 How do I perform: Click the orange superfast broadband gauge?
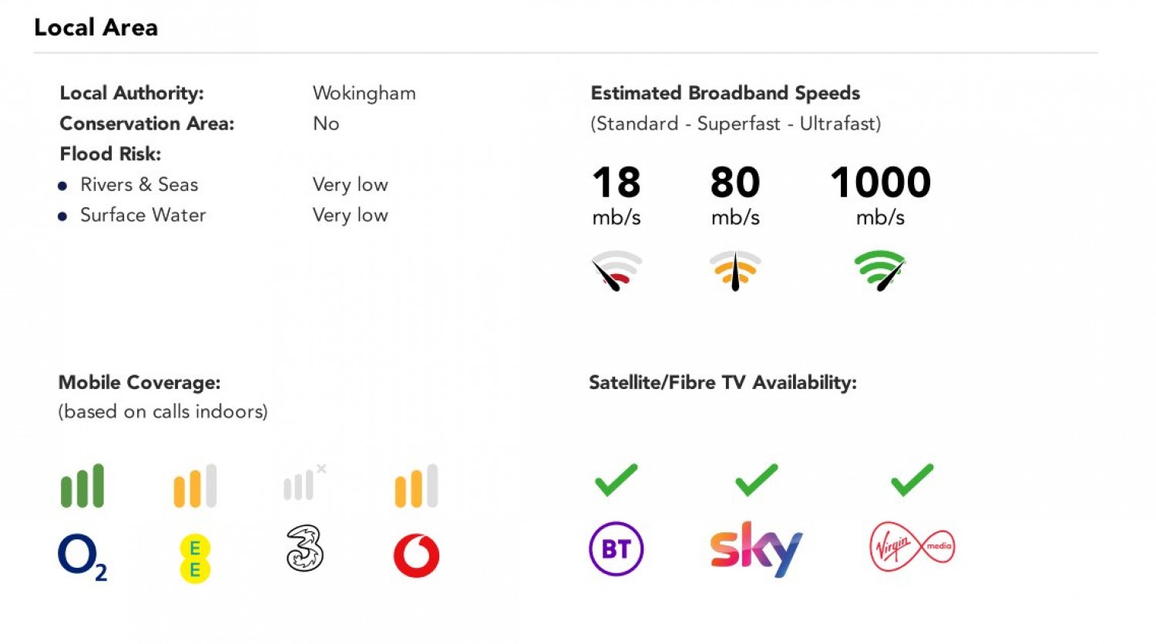click(x=735, y=270)
